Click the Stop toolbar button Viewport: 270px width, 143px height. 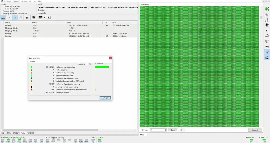[x=9, y=18]
